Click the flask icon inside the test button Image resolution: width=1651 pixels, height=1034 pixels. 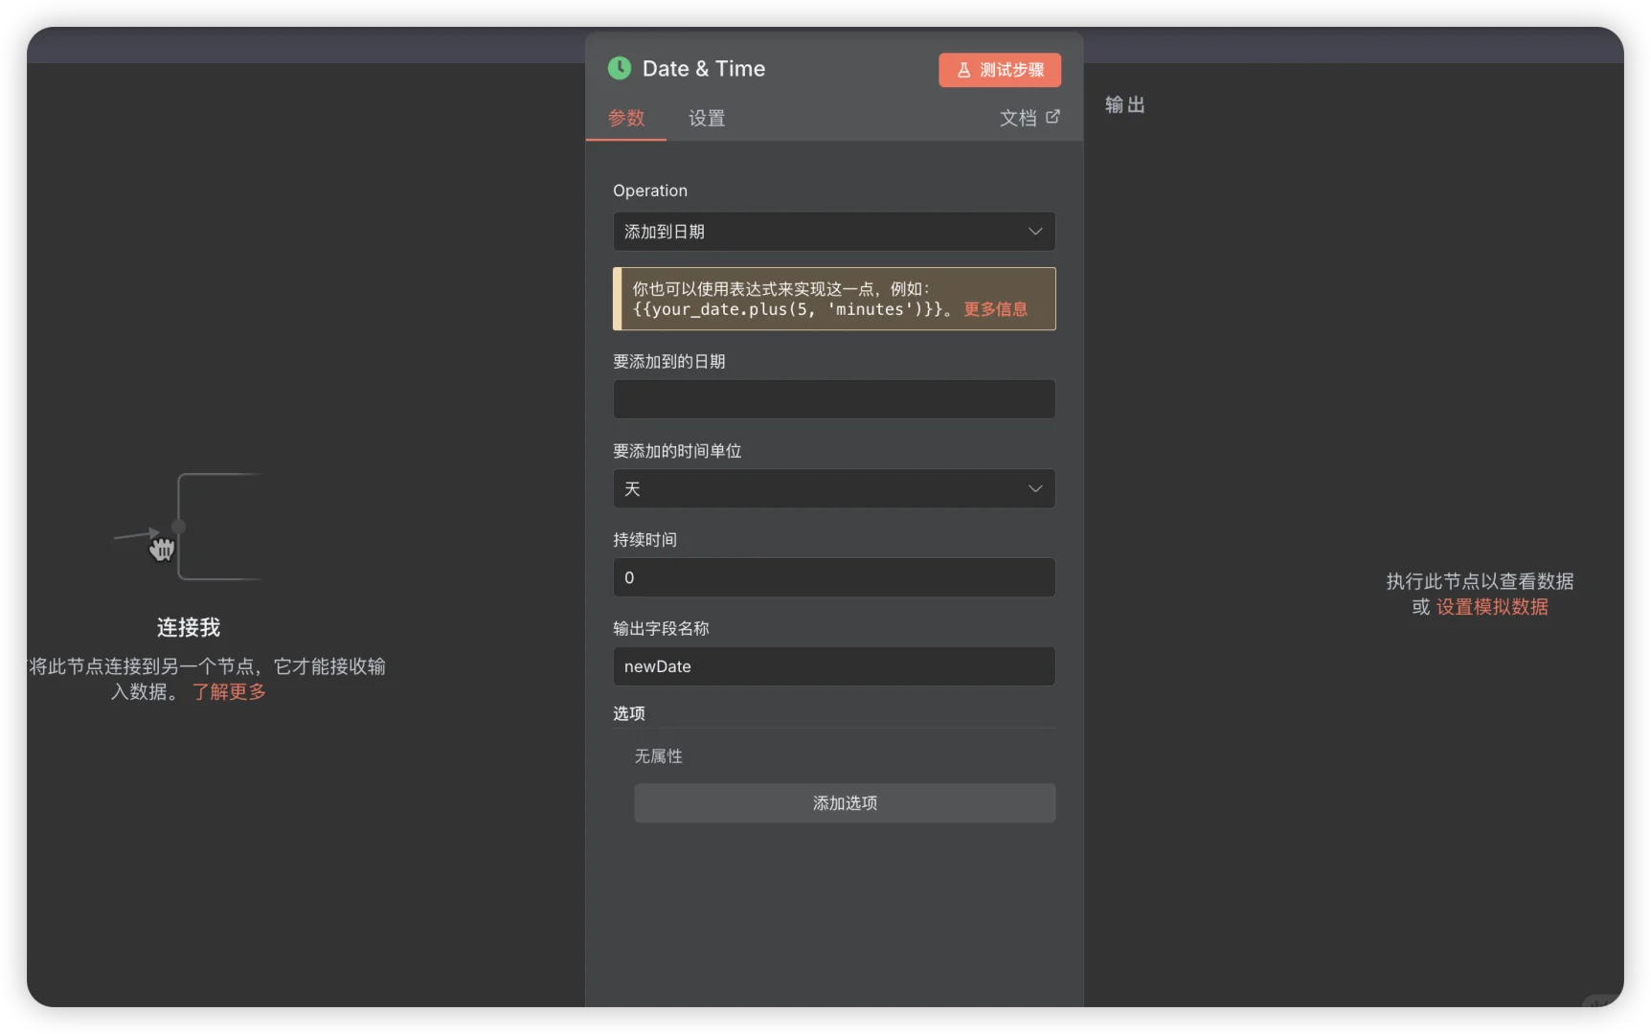coord(963,70)
